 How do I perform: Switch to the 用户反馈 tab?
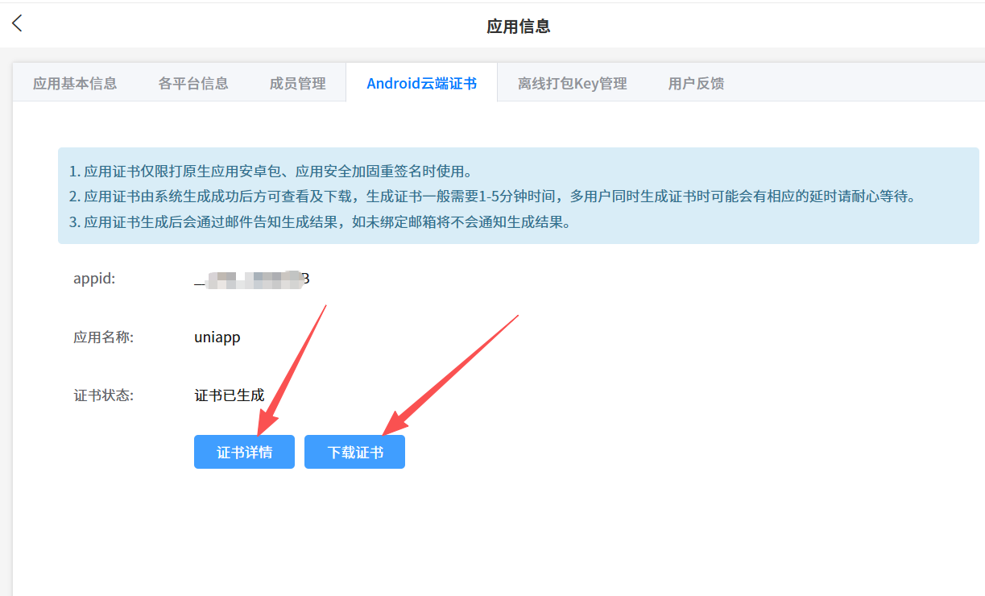click(x=696, y=83)
